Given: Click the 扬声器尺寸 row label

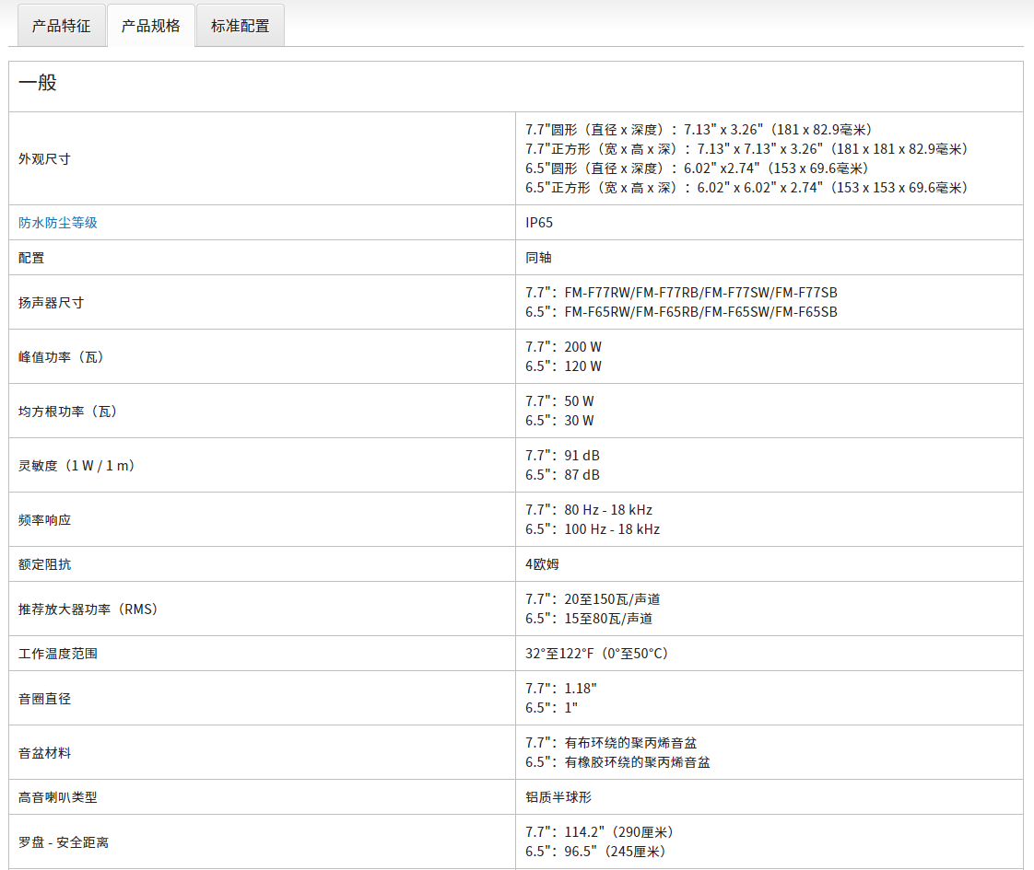Looking at the screenshot, I should (x=51, y=302).
